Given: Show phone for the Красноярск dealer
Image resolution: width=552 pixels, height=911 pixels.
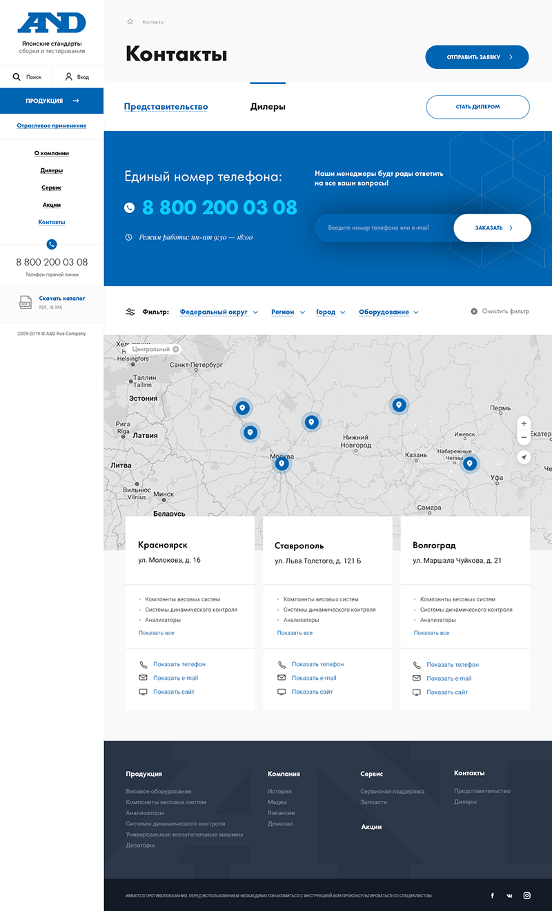Looking at the screenshot, I should coord(179,664).
